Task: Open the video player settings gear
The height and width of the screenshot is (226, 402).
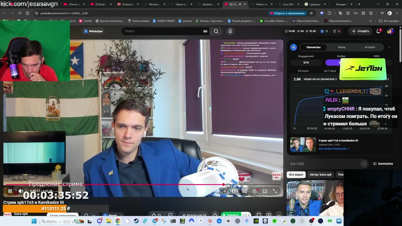Action: coord(255,191)
